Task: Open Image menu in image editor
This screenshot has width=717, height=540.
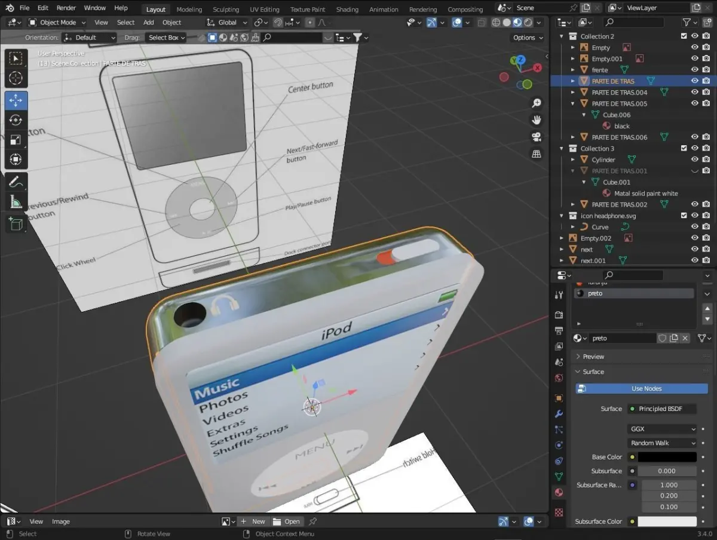Action: pos(61,521)
